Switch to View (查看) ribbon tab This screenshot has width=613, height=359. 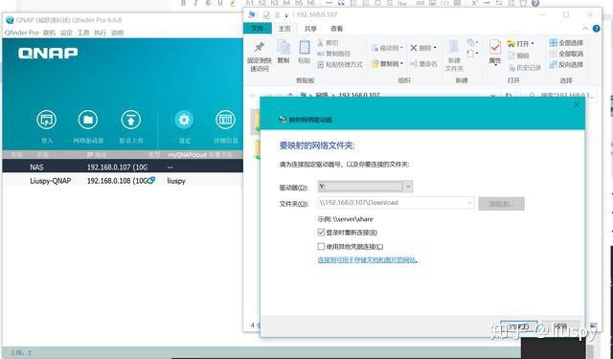tap(336, 29)
